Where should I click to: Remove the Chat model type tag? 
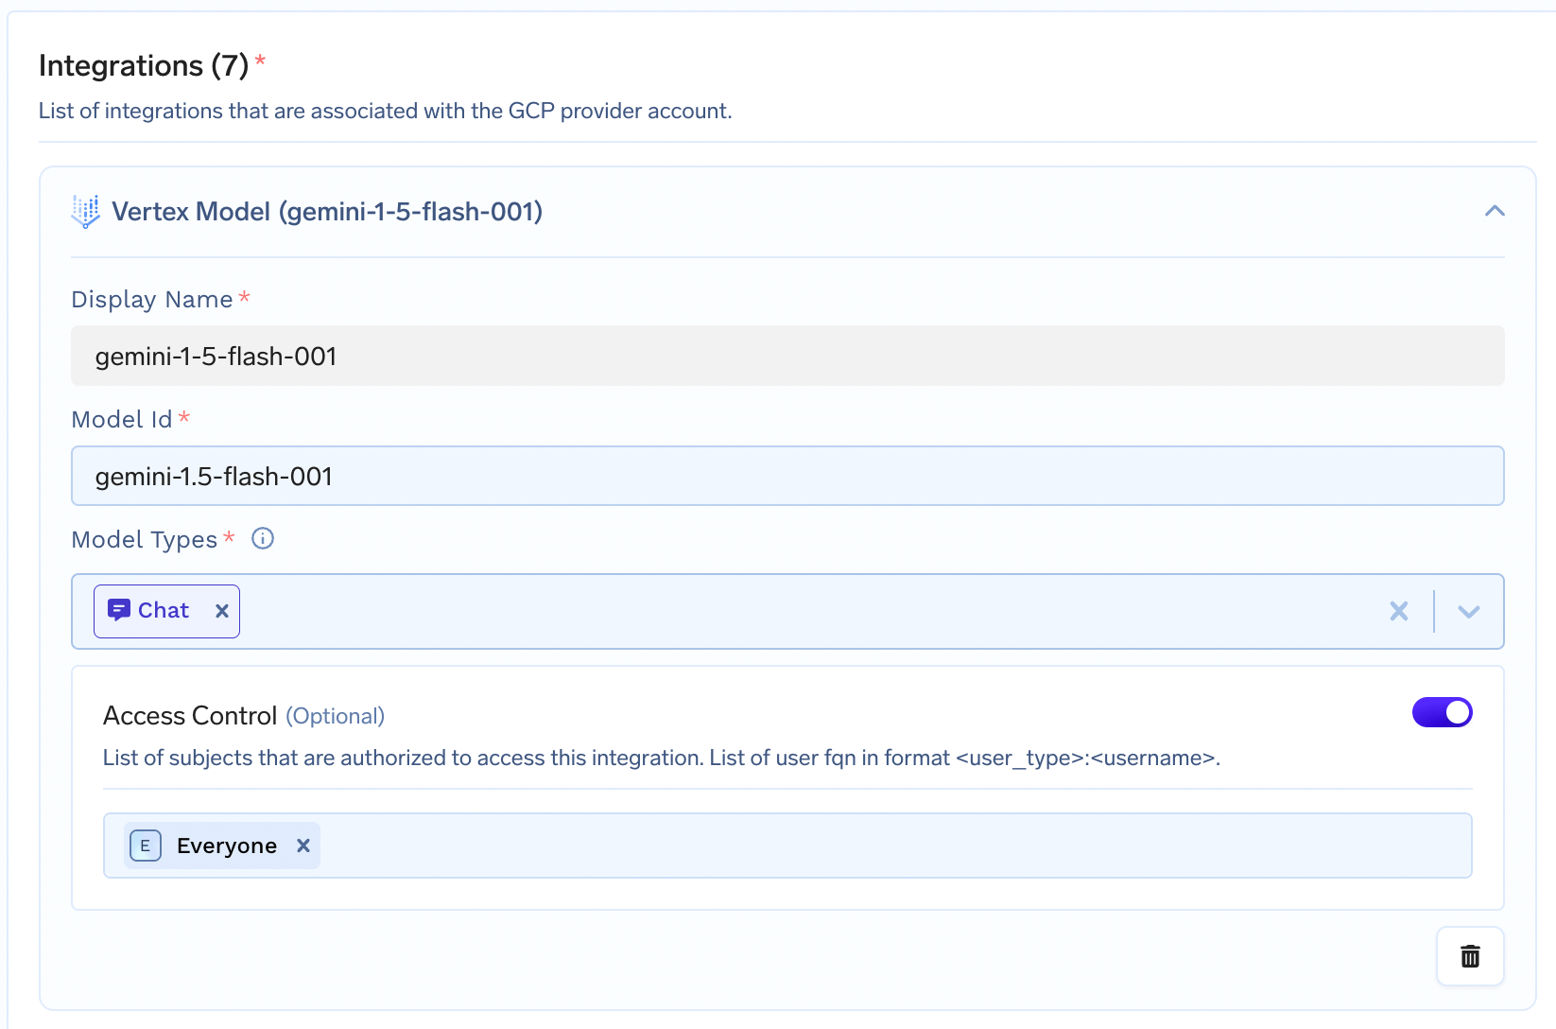pos(222,611)
